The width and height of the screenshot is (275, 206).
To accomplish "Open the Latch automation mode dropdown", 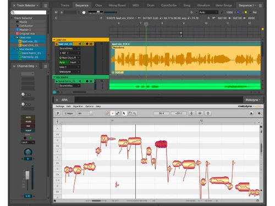I will click(x=28, y=142).
